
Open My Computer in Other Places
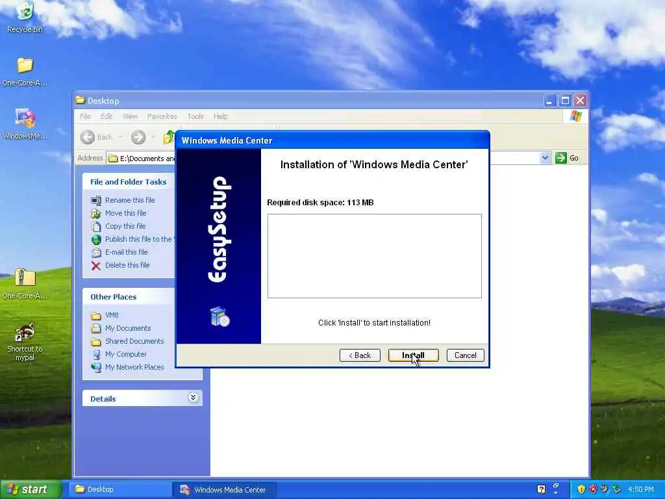pos(126,354)
